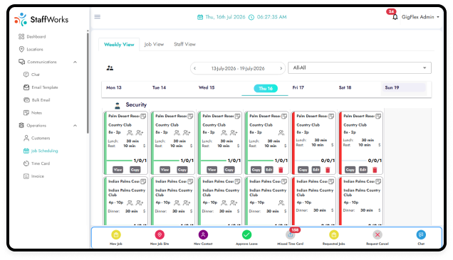Click New Job shortcut icon

click(116, 235)
